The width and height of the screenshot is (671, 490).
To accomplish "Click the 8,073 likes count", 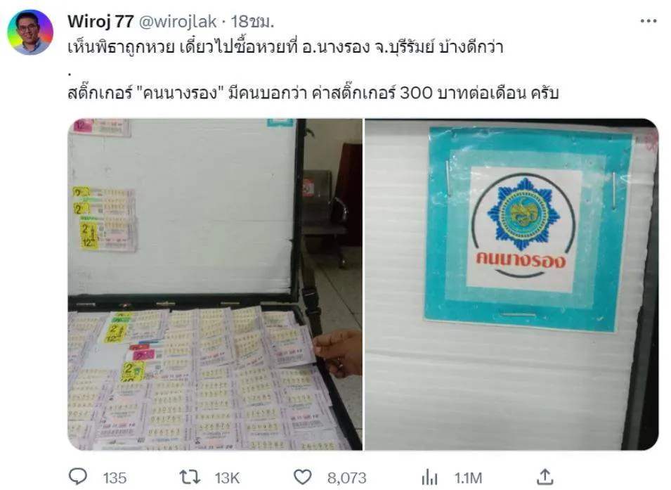I will click(346, 477).
